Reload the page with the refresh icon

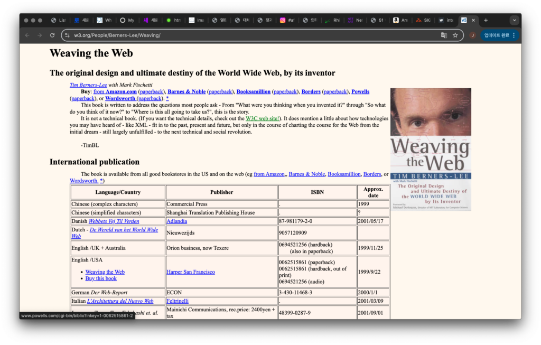tap(52, 35)
